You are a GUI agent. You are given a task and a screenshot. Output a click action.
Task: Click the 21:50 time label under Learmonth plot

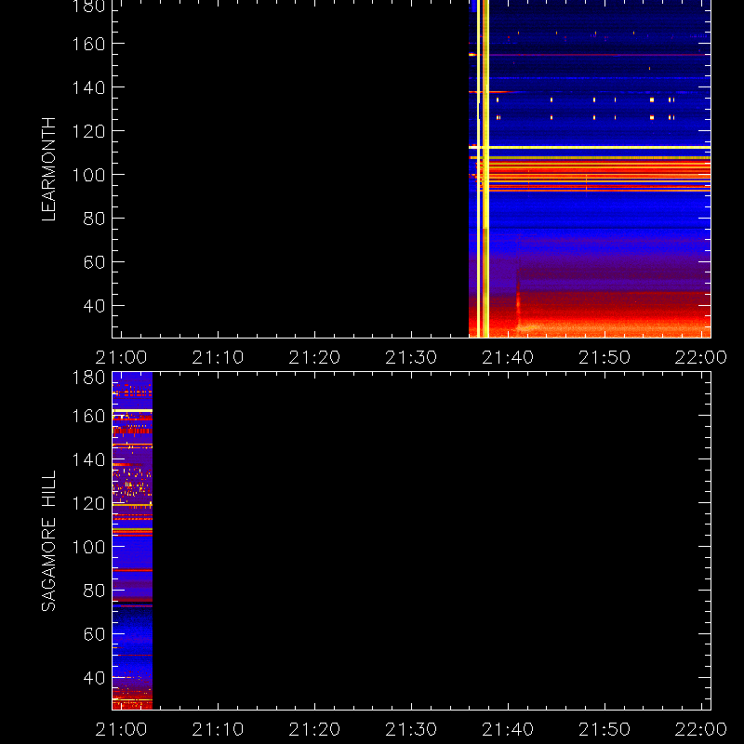click(x=604, y=357)
